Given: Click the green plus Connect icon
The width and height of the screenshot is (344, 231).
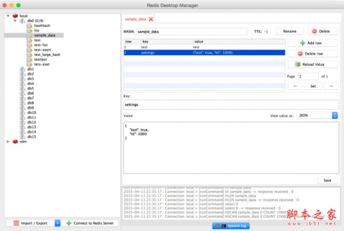Looking at the screenshot, I should point(69,223).
